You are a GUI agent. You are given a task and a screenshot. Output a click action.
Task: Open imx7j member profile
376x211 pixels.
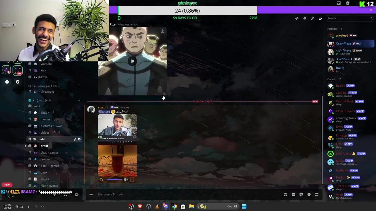pos(351,69)
